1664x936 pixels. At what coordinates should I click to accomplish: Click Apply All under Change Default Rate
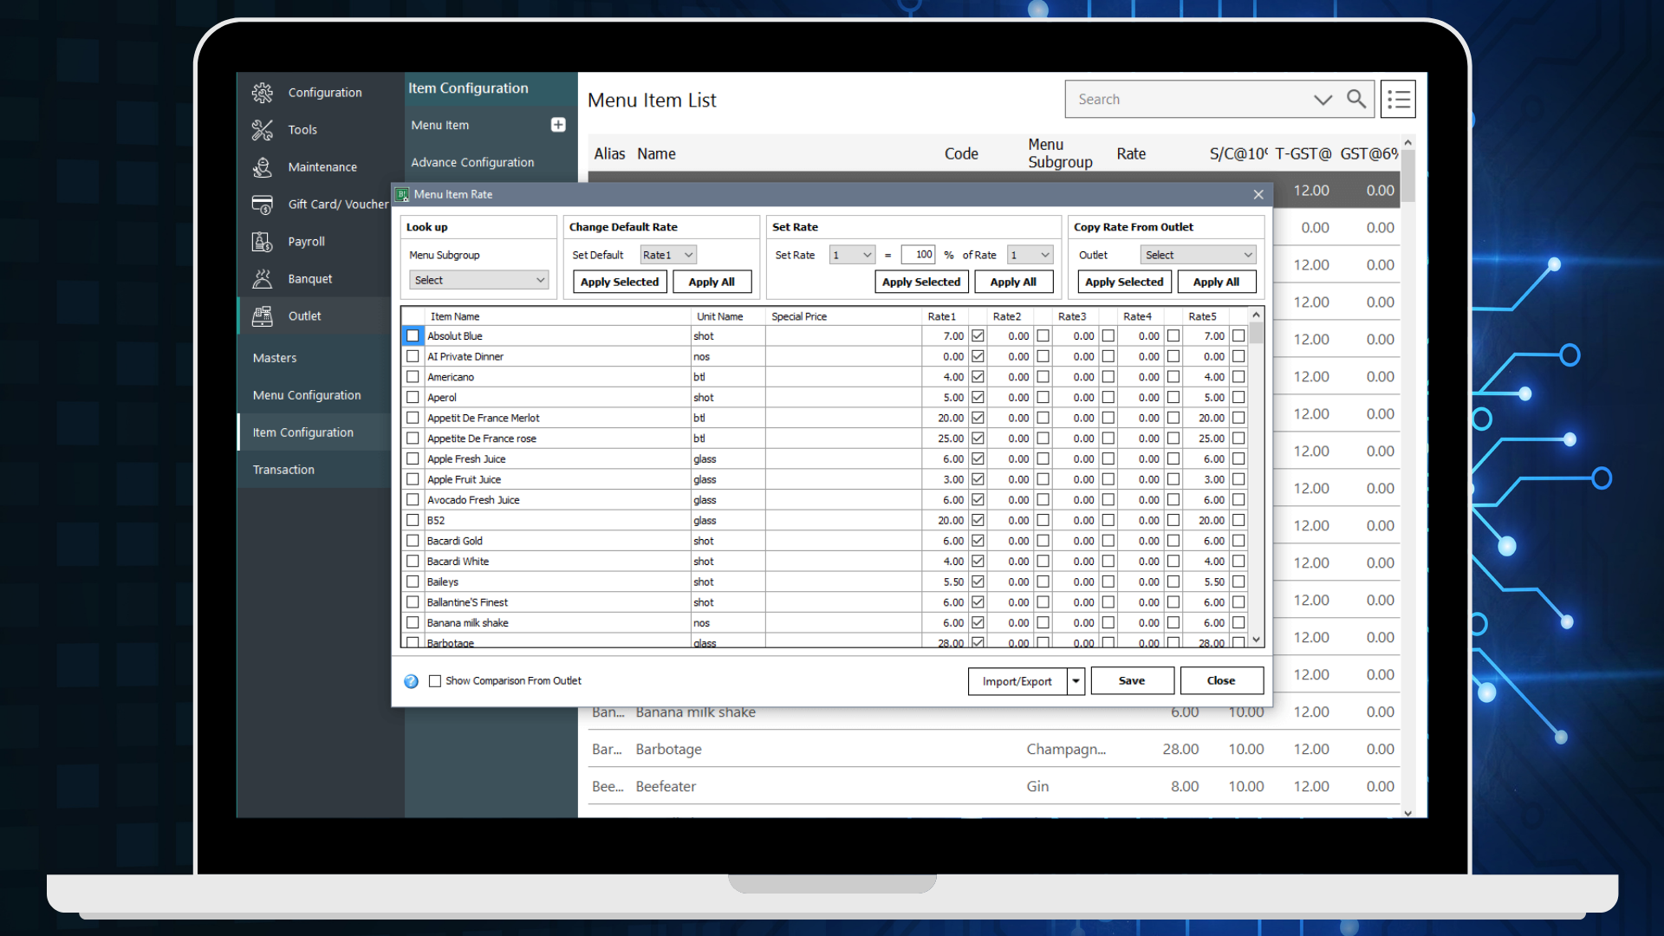click(x=712, y=282)
